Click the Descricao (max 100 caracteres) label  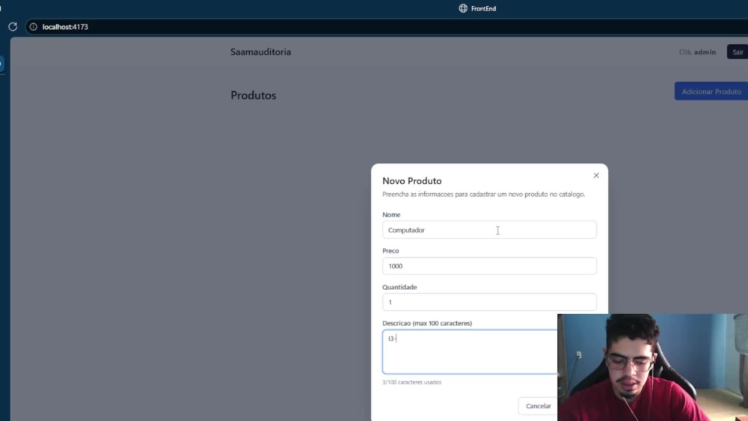click(x=427, y=323)
